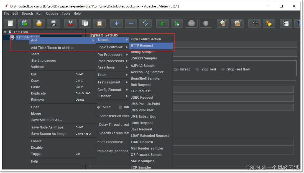Expand the Post Processors submenu

coord(113,61)
